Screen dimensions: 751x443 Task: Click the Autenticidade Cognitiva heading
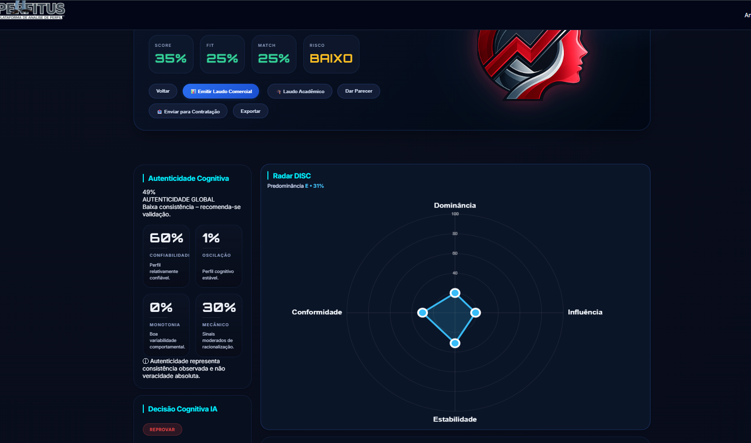tap(189, 178)
